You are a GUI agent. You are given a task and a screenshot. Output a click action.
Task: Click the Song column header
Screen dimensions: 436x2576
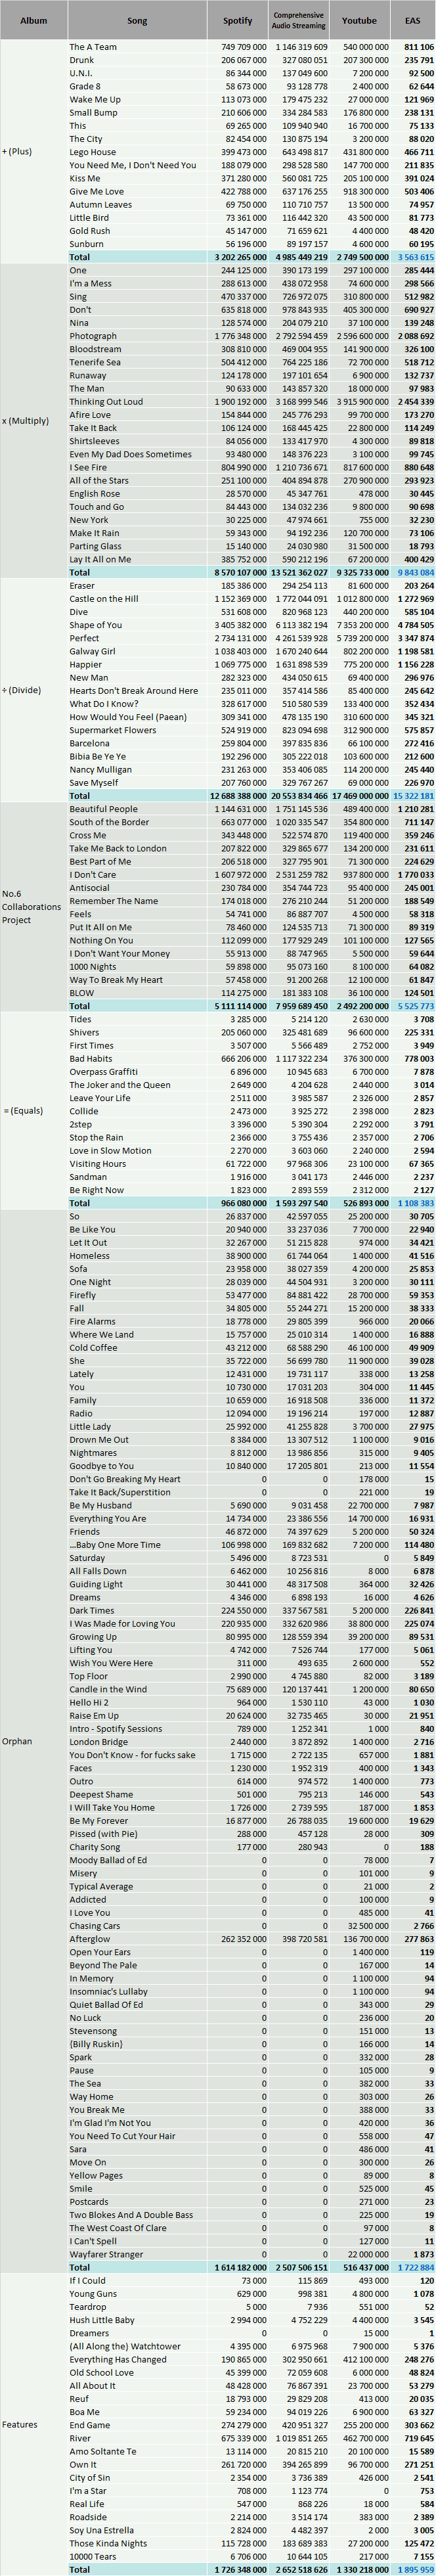pos(137,21)
